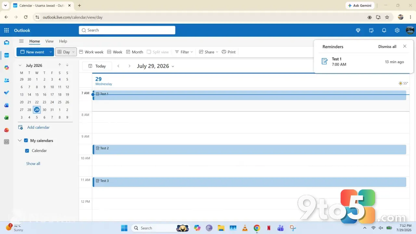Open account profile picture in Outlook header
Image resolution: width=416 pixels, height=234 pixels.
pos(410,30)
